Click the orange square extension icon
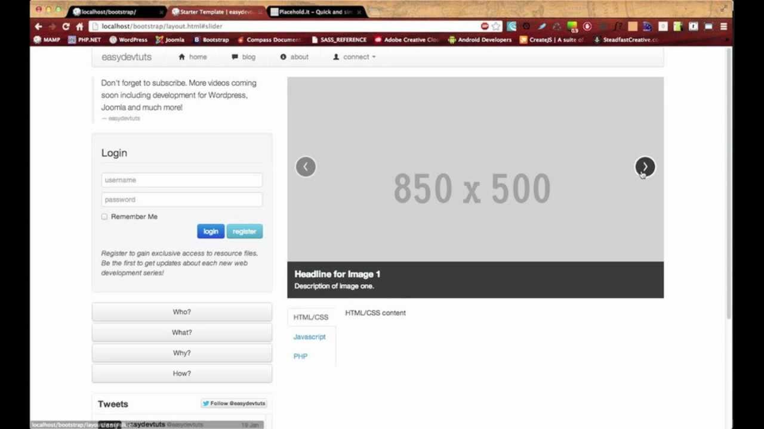 (633, 26)
